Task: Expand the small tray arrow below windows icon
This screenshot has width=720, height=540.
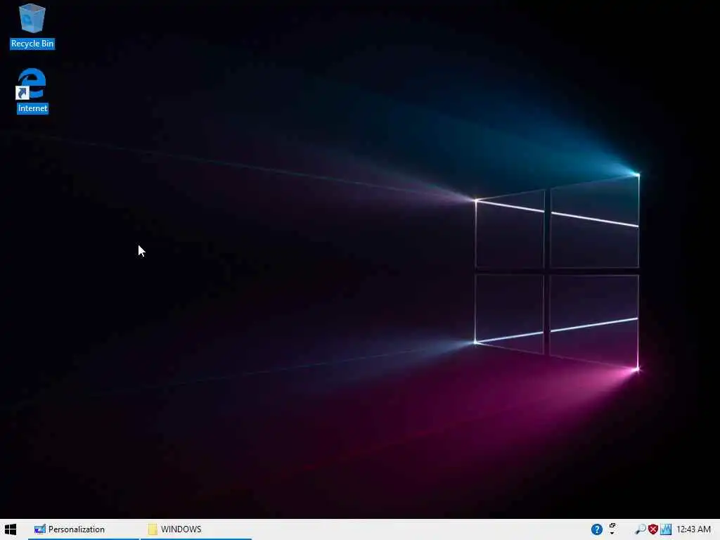Action: click(612, 533)
